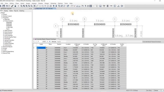This screenshot has width=164, height=92.
Task: Open the Global coordinate system dropdown
Action: (x=158, y=90)
